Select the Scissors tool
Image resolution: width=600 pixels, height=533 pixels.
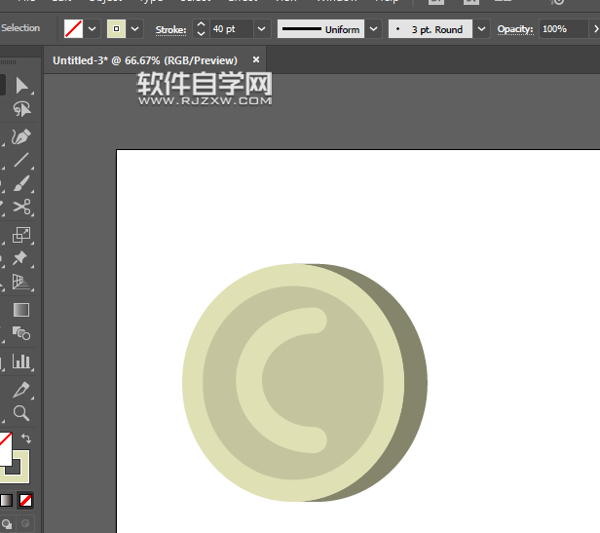pos(21,207)
